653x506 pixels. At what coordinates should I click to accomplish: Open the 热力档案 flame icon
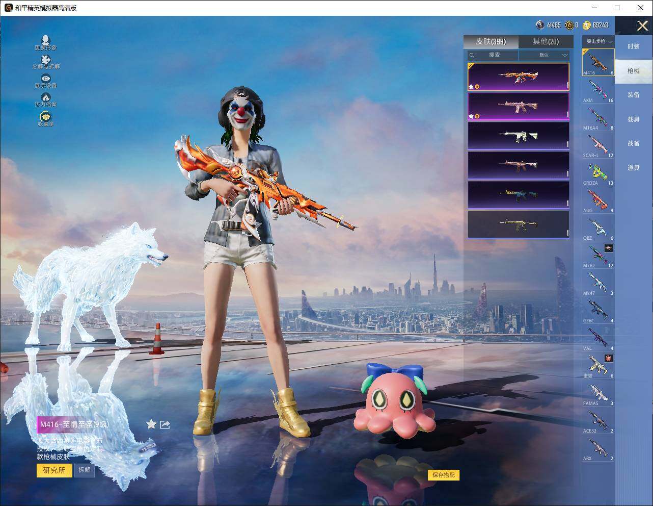[46, 100]
